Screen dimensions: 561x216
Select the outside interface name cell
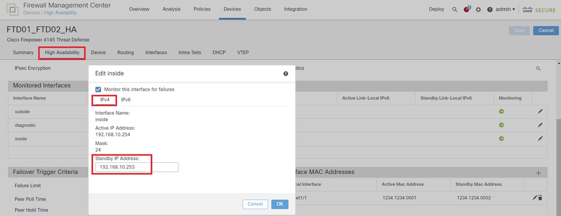click(x=22, y=111)
